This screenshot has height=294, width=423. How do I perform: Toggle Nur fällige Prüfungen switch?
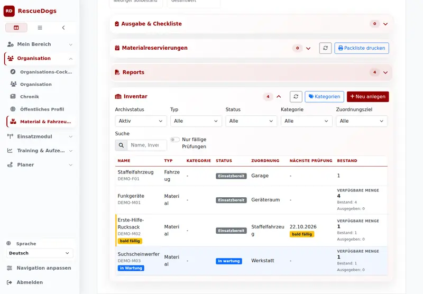pyautogui.click(x=175, y=140)
